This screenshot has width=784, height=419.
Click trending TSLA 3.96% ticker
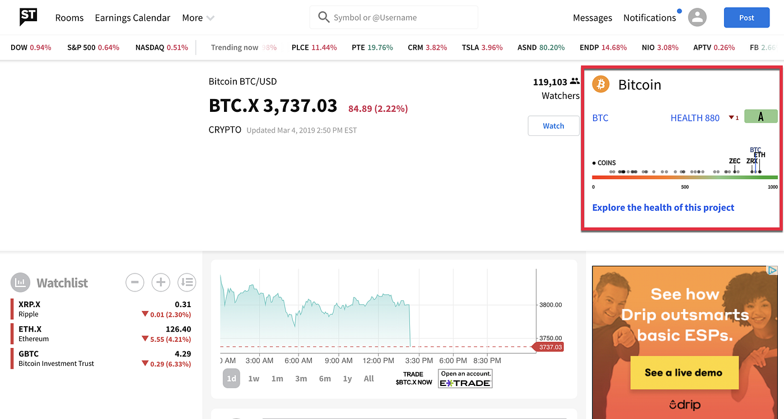[x=482, y=48]
